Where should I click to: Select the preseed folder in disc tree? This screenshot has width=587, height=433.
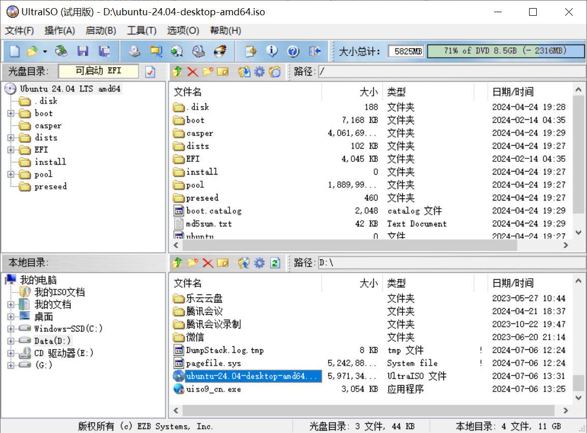tap(51, 186)
